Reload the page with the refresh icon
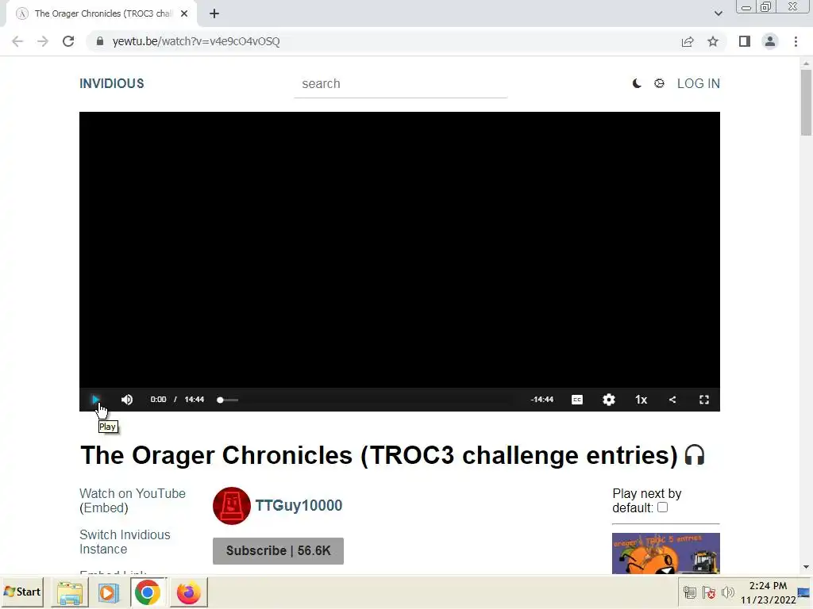 [x=68, y=41]
